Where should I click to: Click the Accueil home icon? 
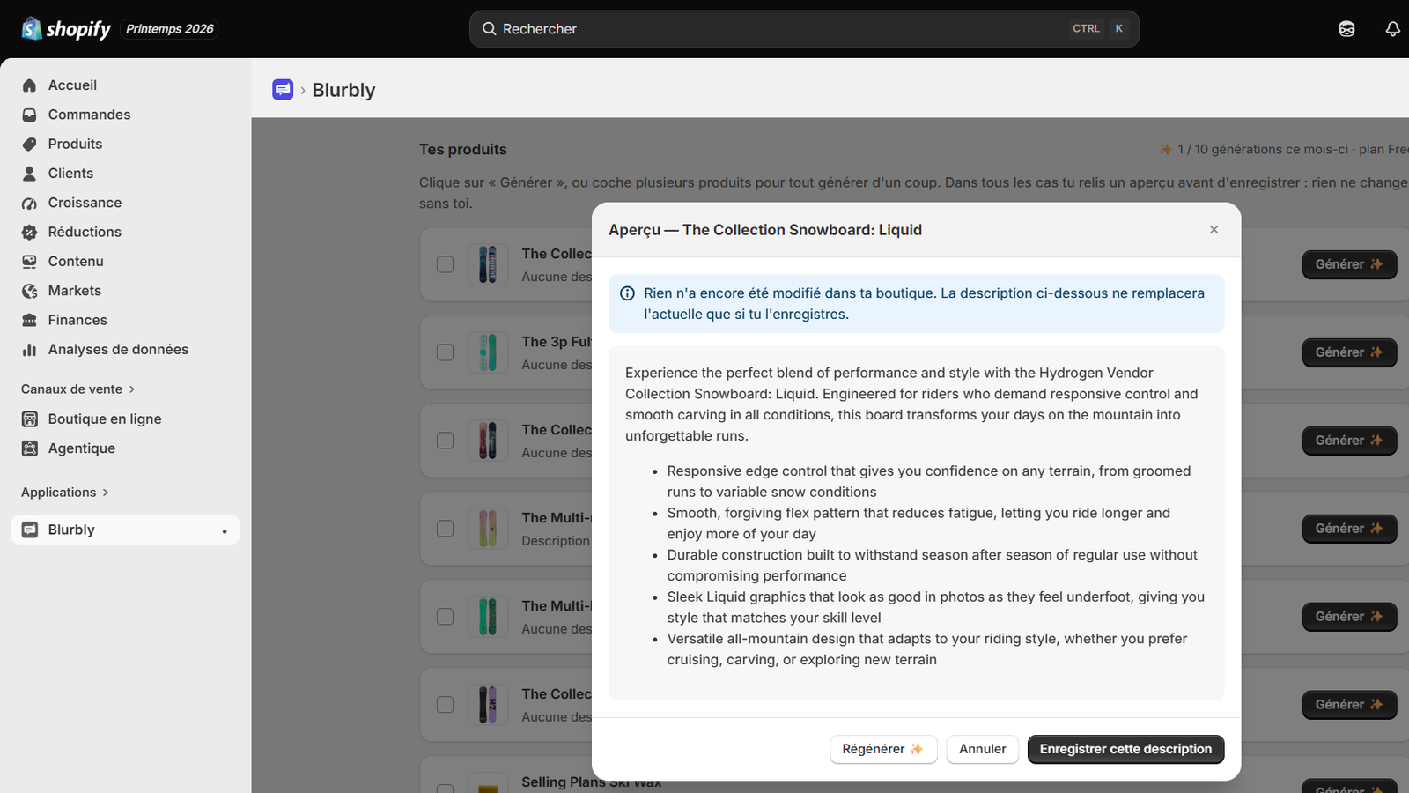pos(30,85)
